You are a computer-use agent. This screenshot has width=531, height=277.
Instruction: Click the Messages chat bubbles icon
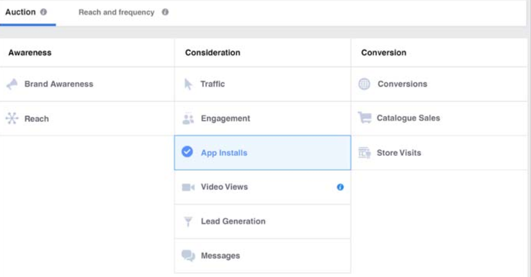pos(188,256)
